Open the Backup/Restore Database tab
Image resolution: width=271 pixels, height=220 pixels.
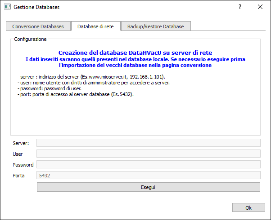click(x=155, y=26)
